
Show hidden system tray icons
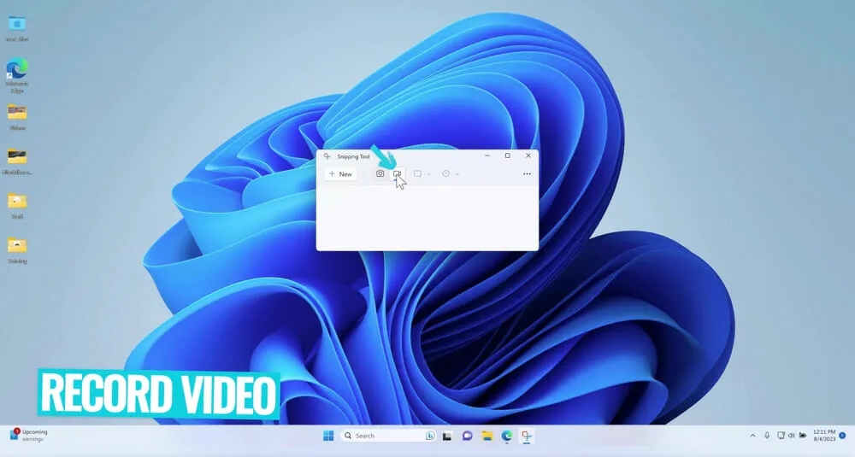tap(752, 436)
